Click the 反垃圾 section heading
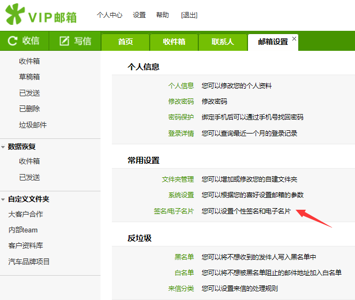Screen dimensions: 355x300 click(x=139, y=238)
